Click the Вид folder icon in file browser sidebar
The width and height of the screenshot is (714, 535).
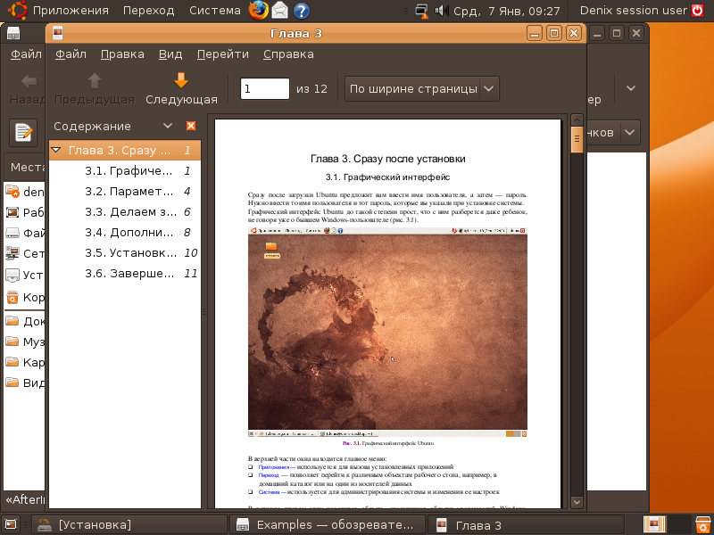point(12,383)
